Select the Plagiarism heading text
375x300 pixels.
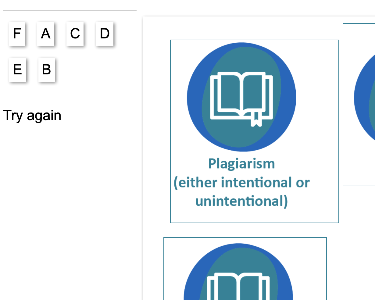click(x=241, y=164)
